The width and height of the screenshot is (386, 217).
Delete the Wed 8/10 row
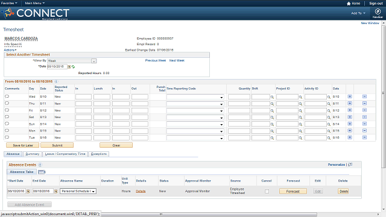point(364,96)
